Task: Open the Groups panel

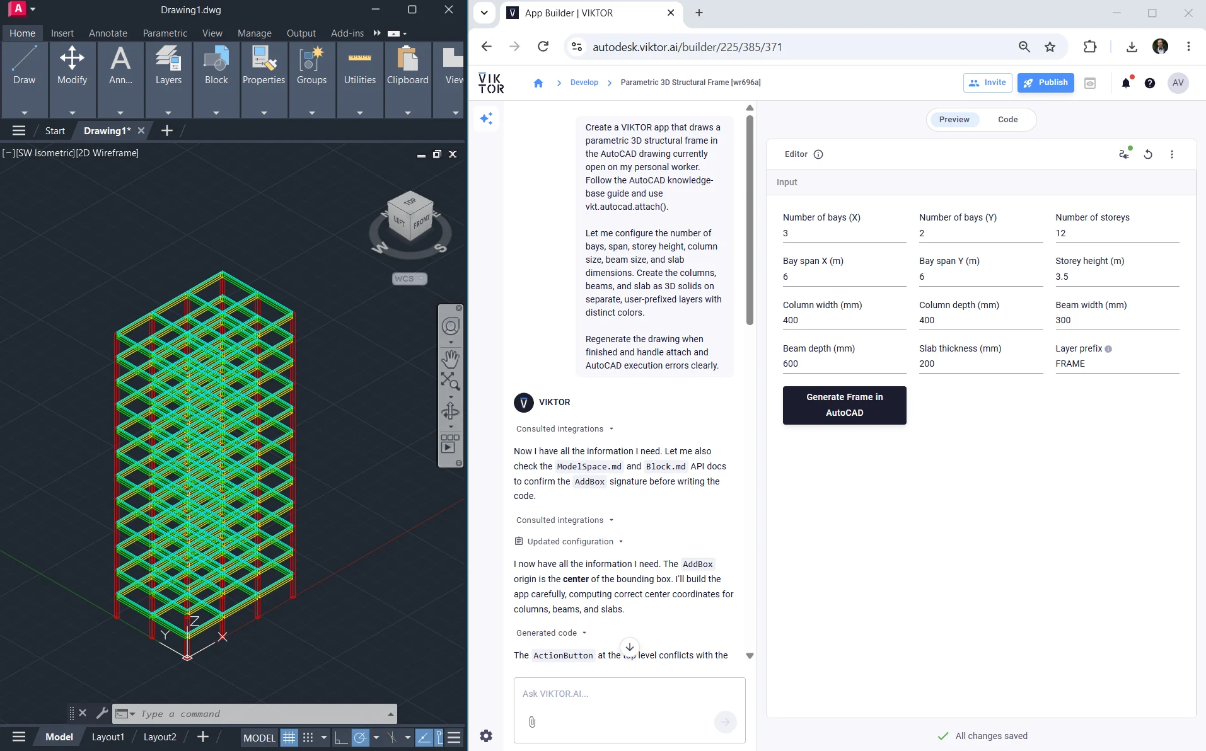Action: pos(312,79)
